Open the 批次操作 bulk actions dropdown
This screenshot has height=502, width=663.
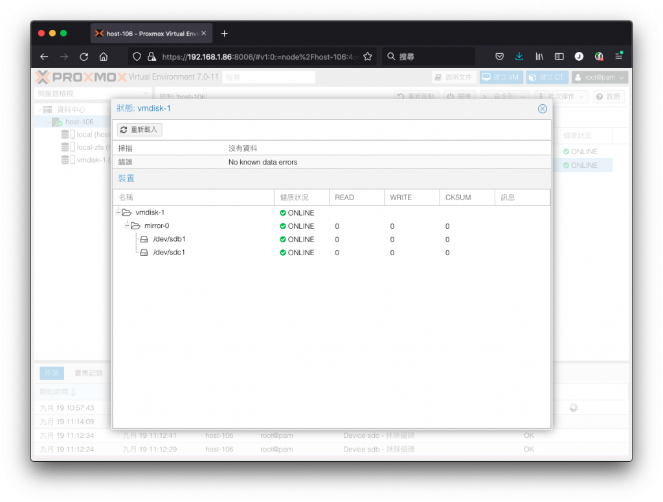coord(561,97)
